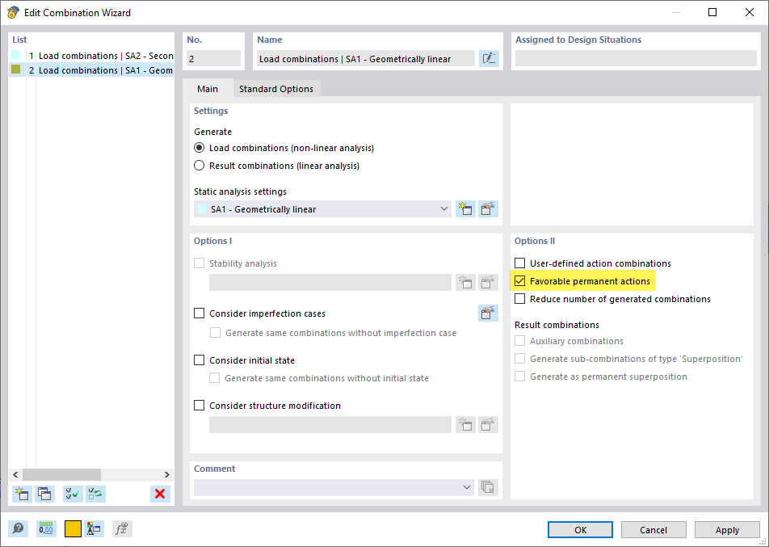The height and width of the screenshot is (547, 769).
Task: Click the No. field showing 2
Action: (x=213, y=59)
